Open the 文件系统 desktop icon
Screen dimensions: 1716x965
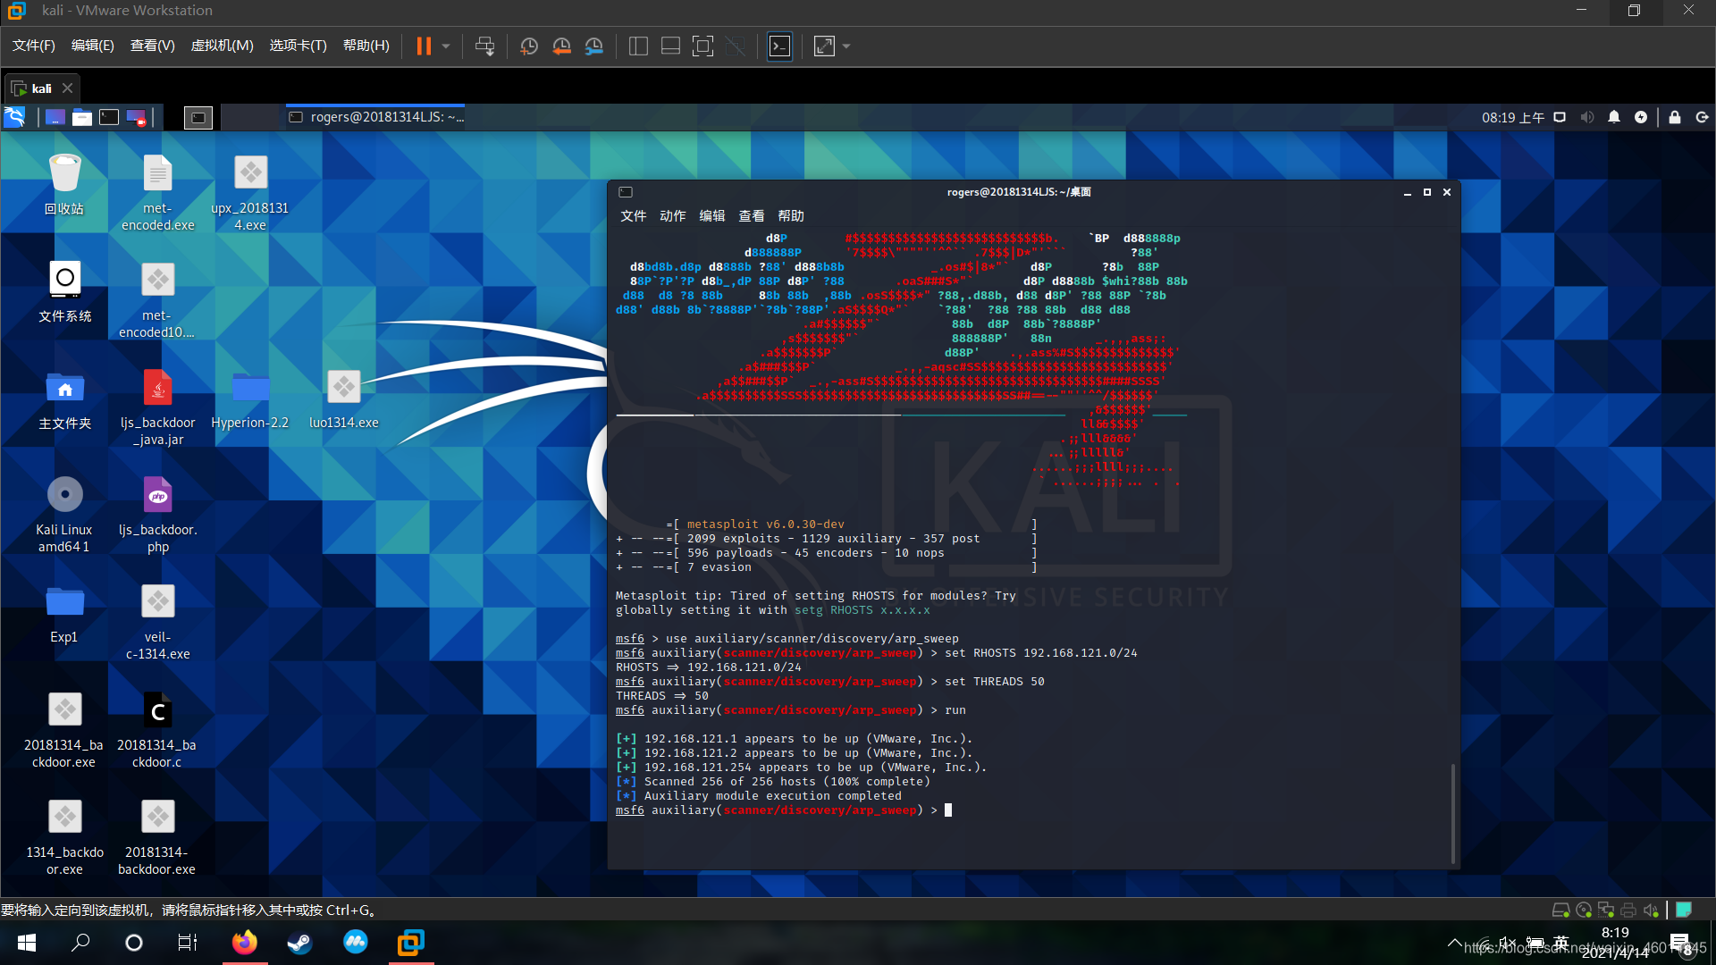(64, 292)
